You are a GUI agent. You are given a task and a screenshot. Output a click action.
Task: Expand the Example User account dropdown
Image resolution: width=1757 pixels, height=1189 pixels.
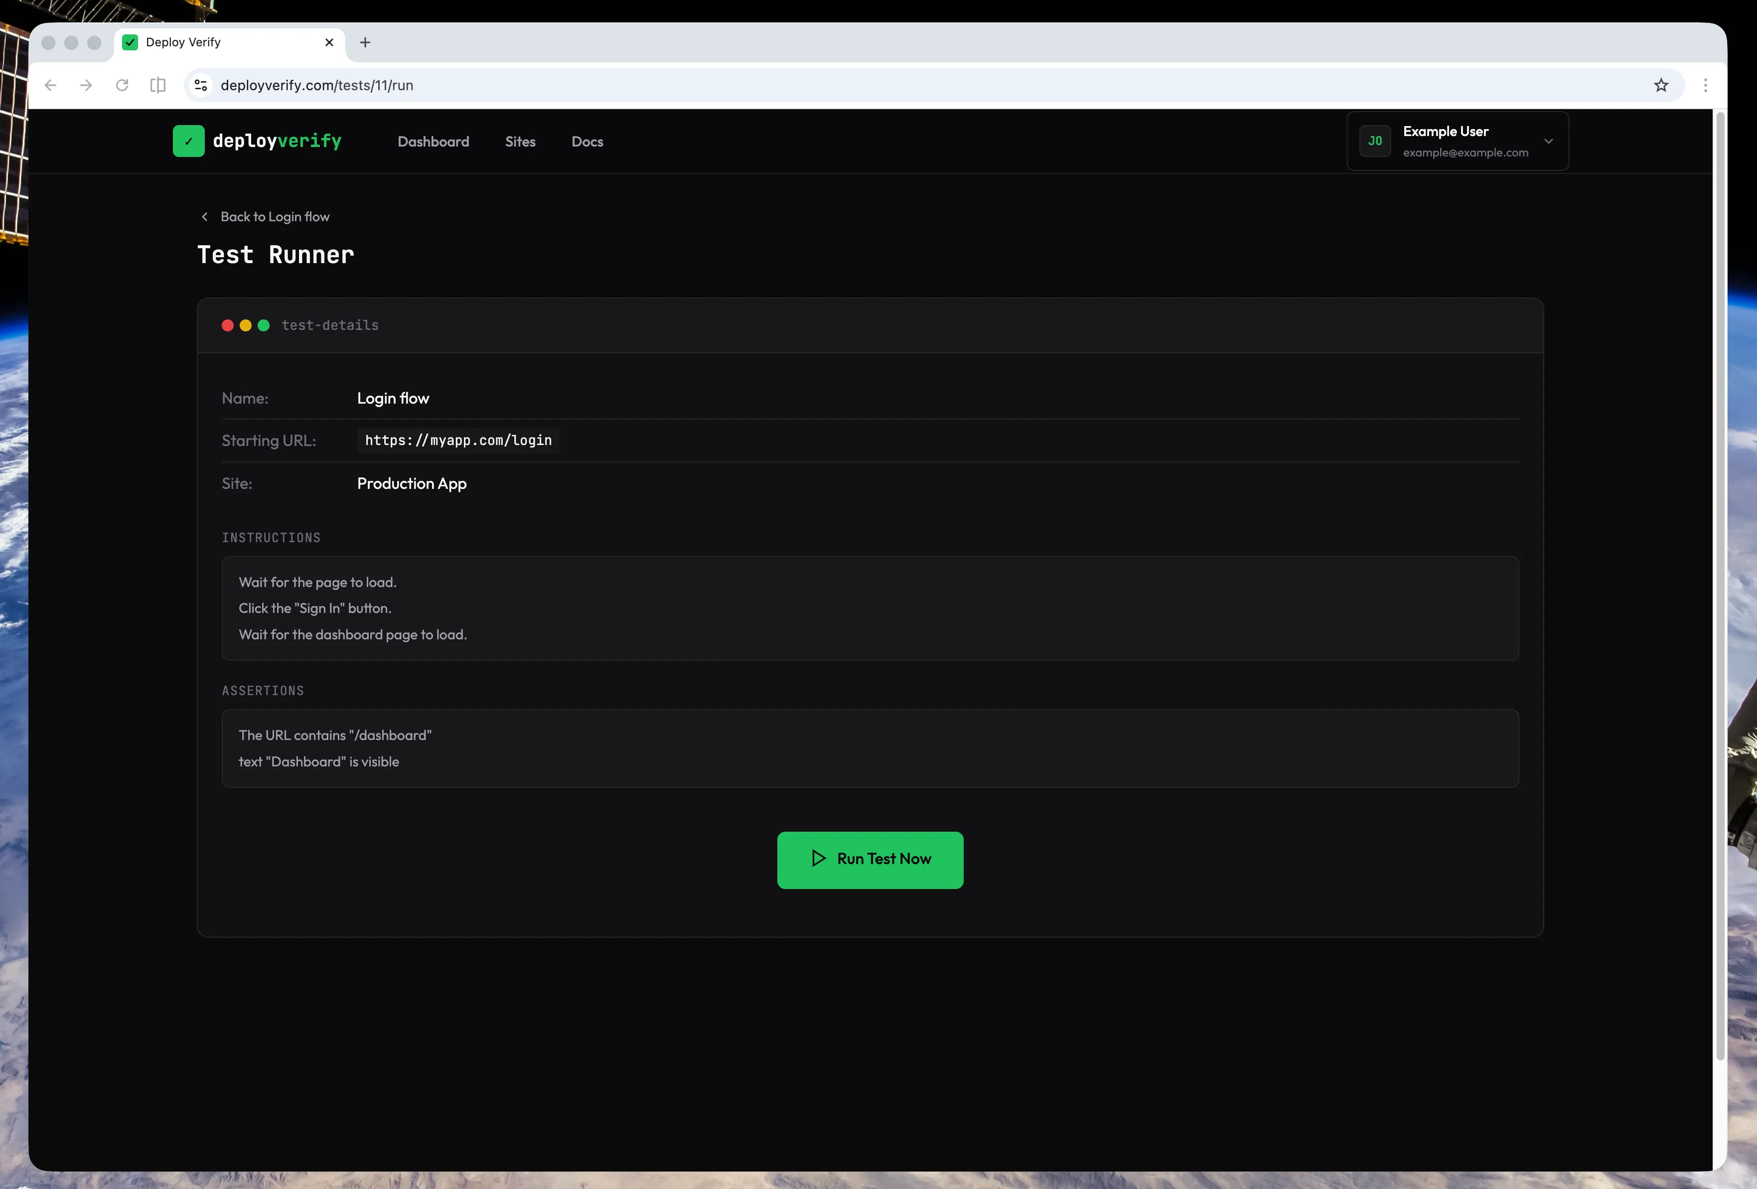(x=1548, y=142)
